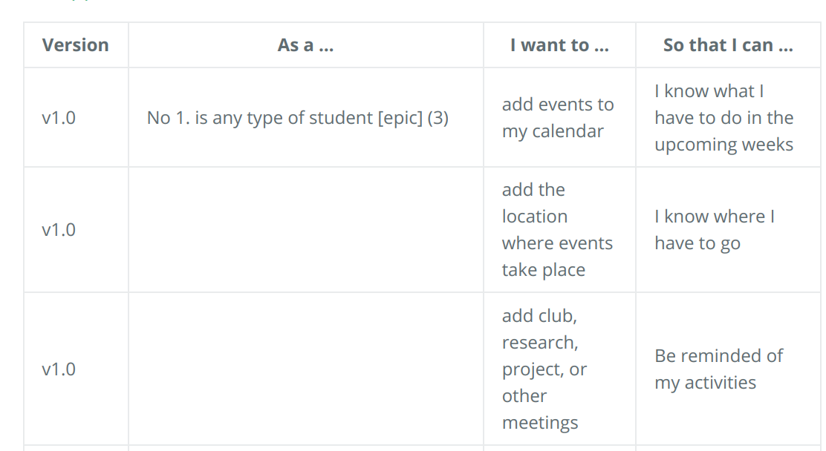Select "I know what I have to do" cell

coord(723,118)
